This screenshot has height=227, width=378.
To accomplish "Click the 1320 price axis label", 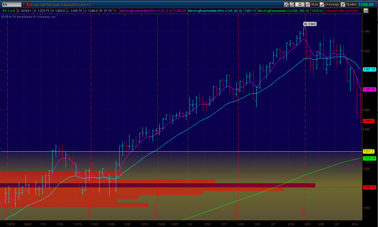I will pos(367,51).
